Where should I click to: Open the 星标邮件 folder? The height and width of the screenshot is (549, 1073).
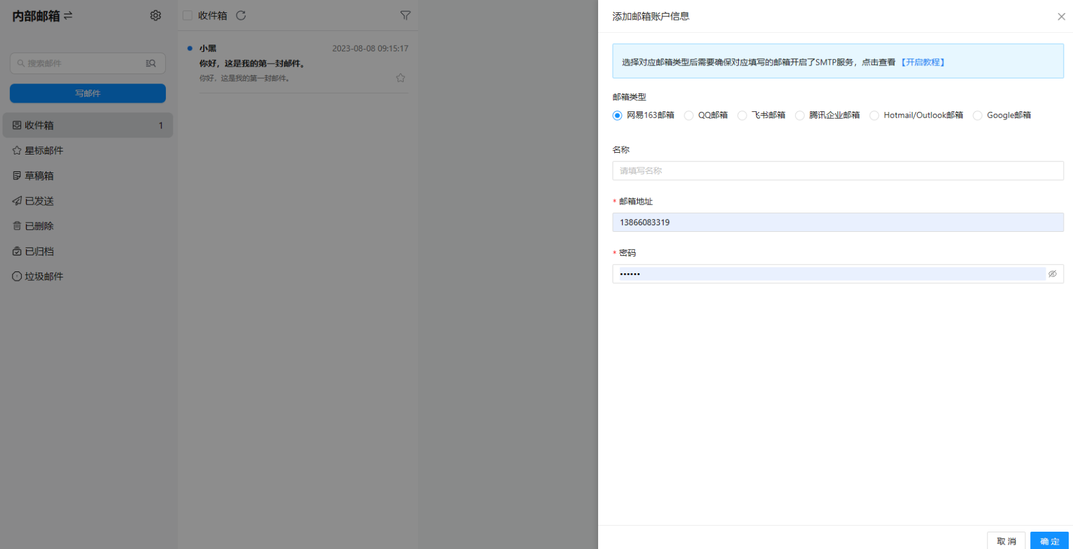coord(43,150)
